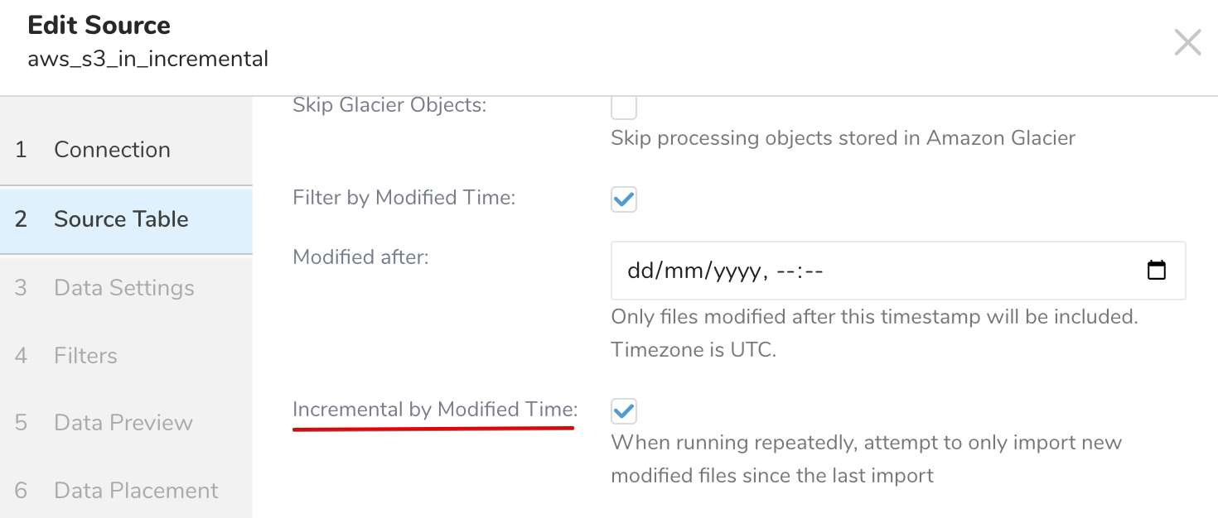Disable the Incremental by Modified Time checkbox

pos(623,410)
